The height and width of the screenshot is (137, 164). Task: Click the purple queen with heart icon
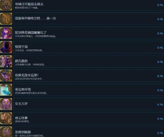pos(6,104)
